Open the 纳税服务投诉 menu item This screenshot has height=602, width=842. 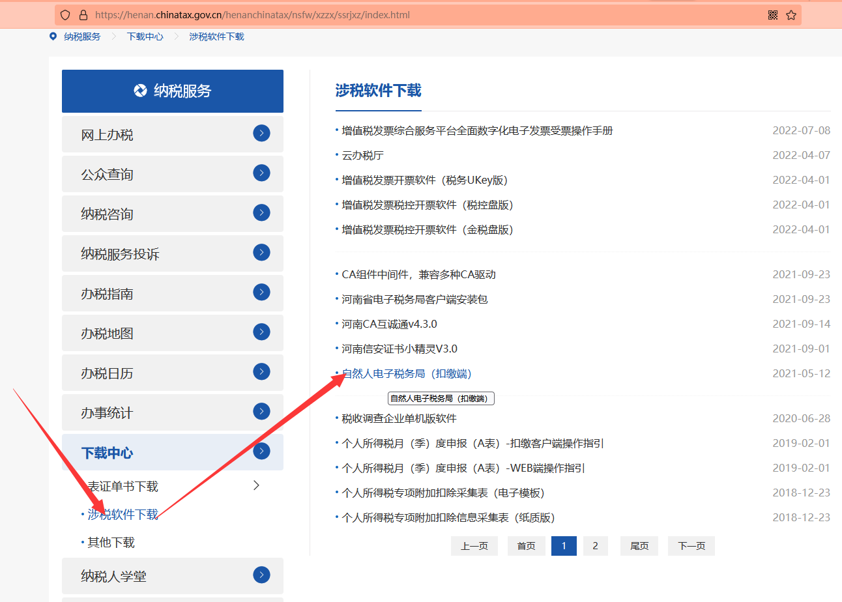(x=173, y=253)
